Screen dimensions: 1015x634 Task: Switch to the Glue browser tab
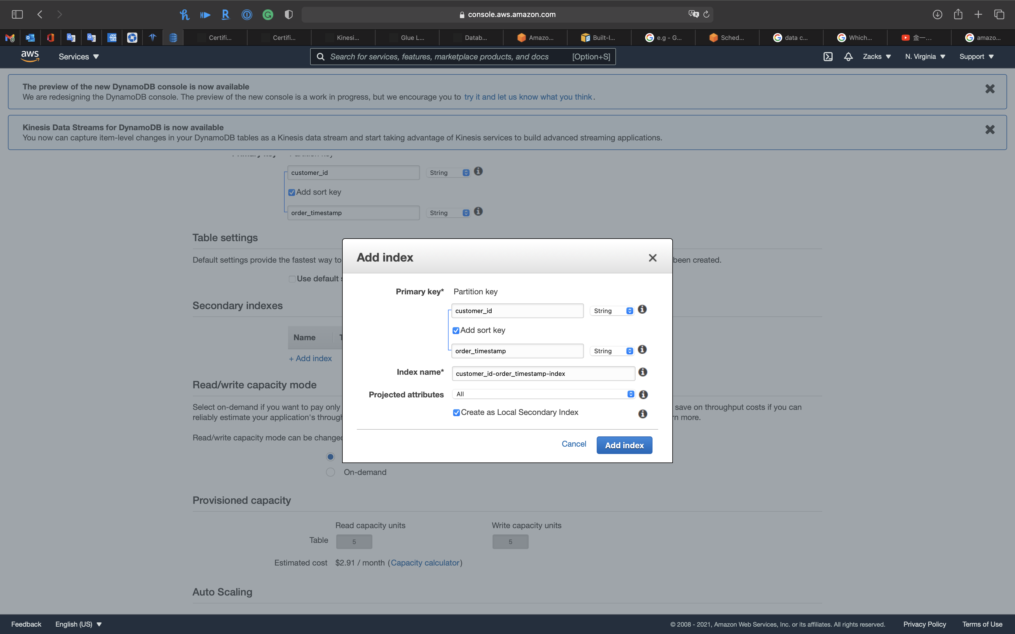[x=407, y=38]
